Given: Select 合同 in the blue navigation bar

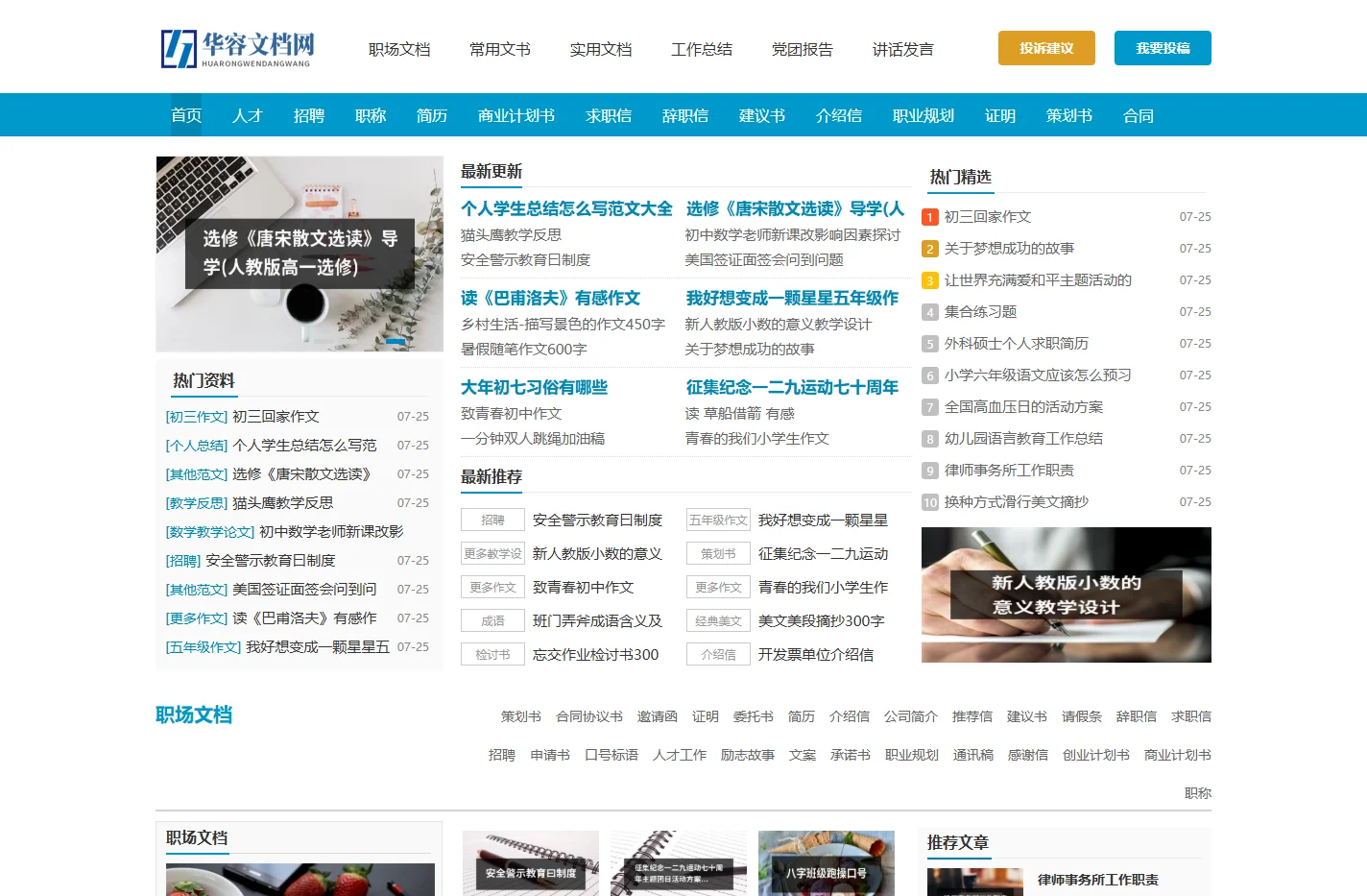Looking at the screenshot, I should pos(1139,115).
